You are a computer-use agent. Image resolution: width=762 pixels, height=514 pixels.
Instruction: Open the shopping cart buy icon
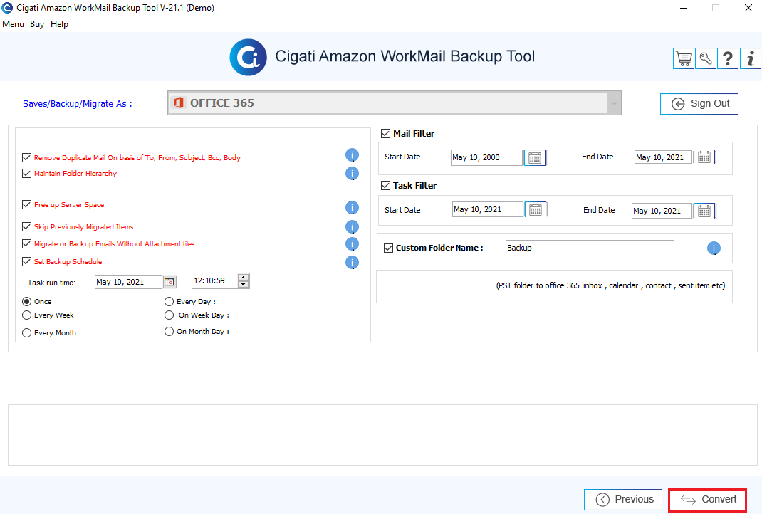[x=683, y=59]
